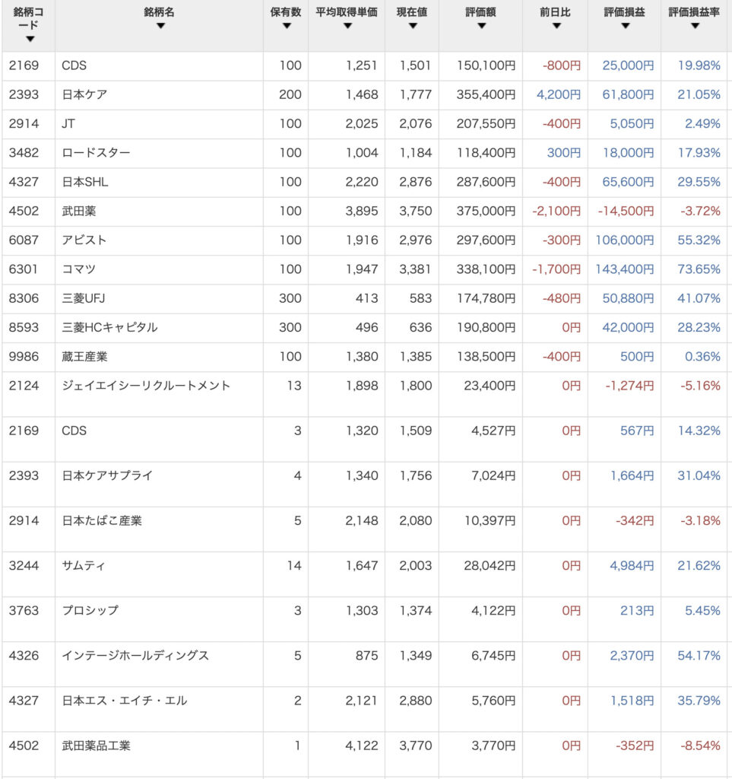Click profit rate 54.17%
This screenshot has height=779, width=732.
699,655
